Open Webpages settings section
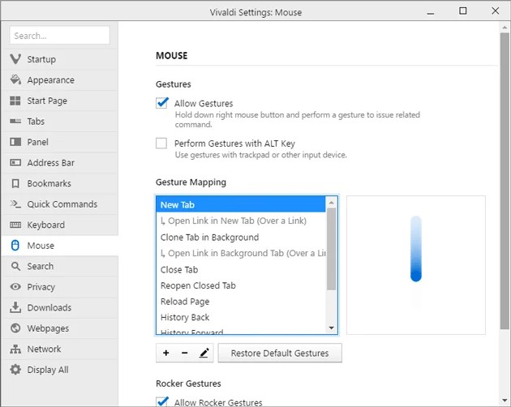The width and height of the screenshot is (511, 407). pos(60,328)
